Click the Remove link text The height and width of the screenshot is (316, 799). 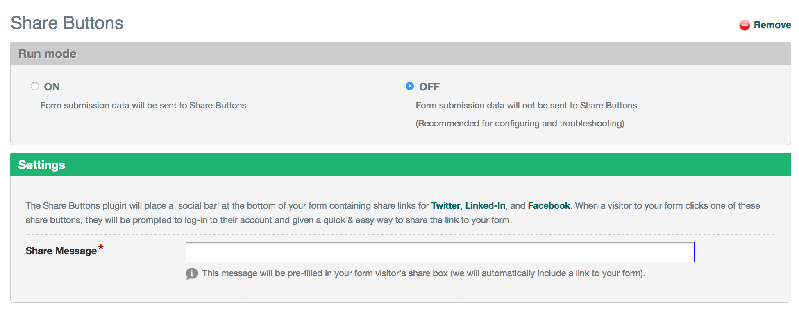pyautogui.click(x=772, y=25)
